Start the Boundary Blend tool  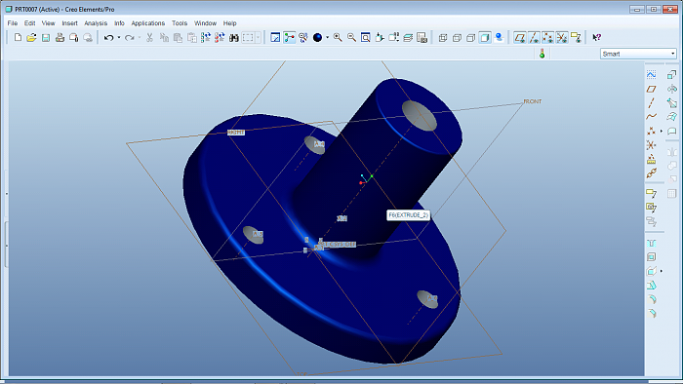point(671,117)
